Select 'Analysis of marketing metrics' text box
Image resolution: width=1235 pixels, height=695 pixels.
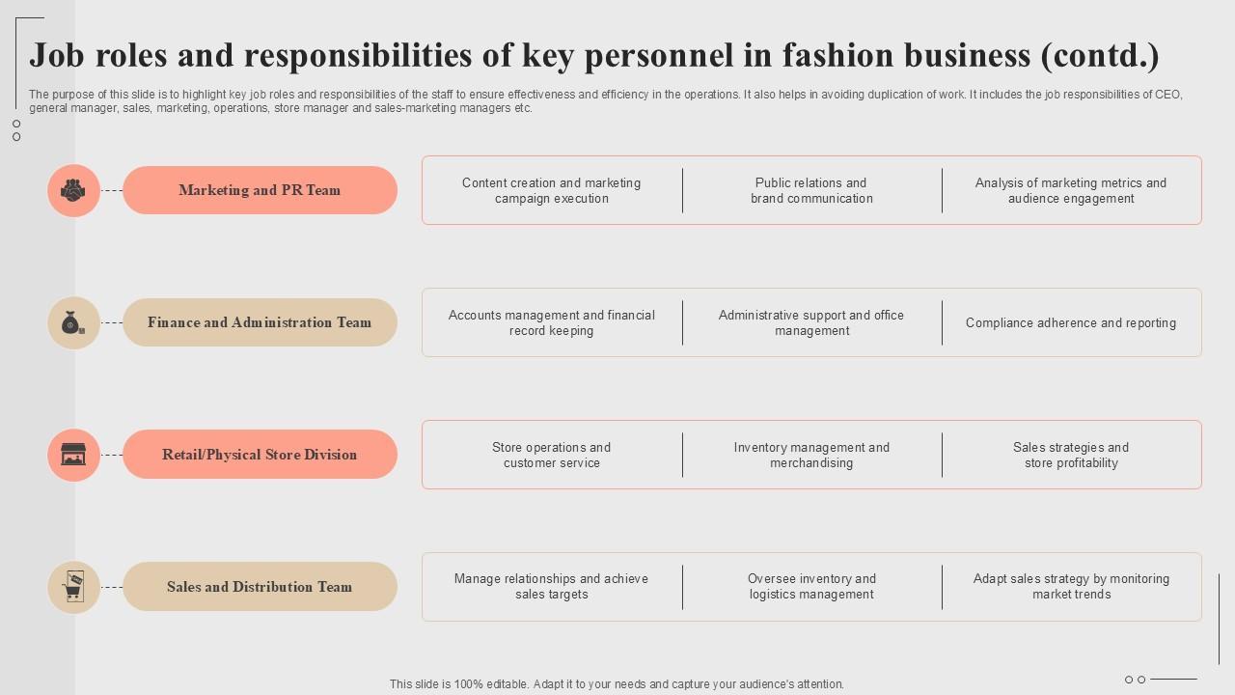[1071, 191]
